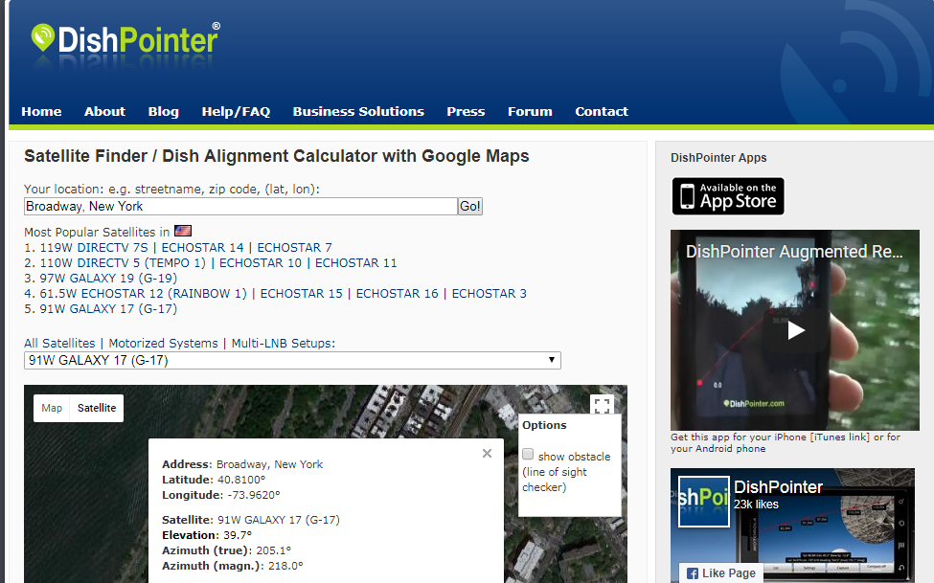The image size is (934, 583).
Task: Switch to Map view
Action: (51, 408)
